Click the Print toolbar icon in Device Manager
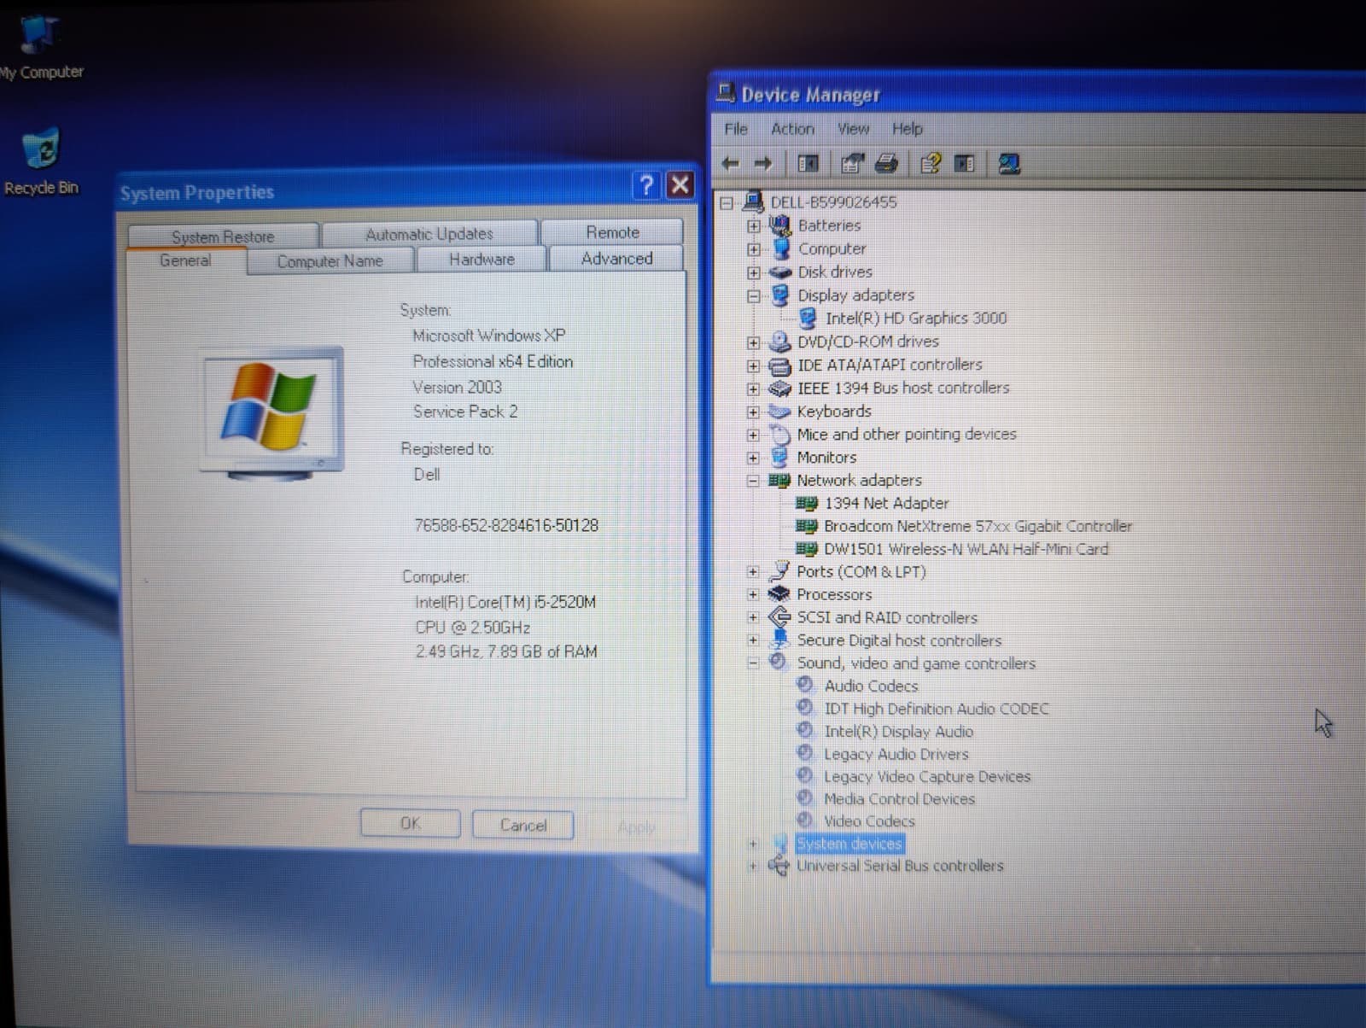1366x1028 pixels. click(887, 163)
